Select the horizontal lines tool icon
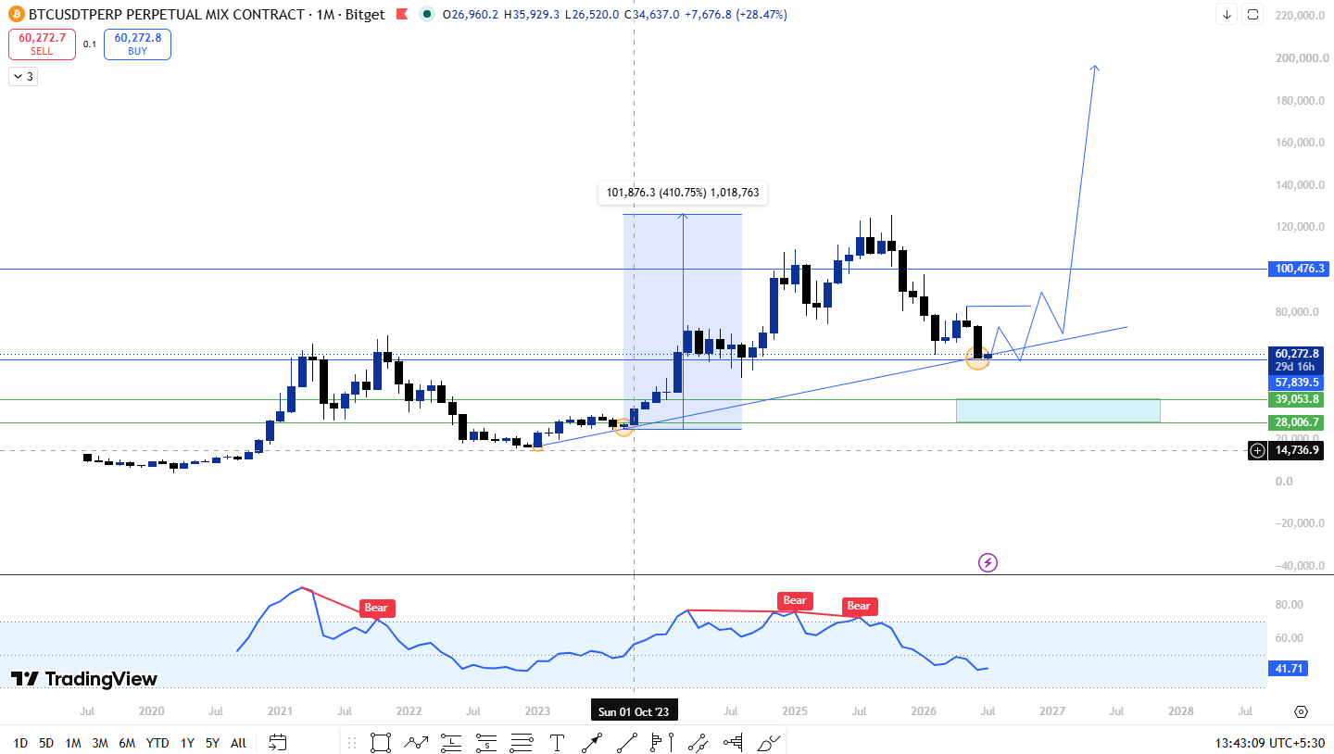Viewport: 1334px width, 754px height. click(x=522, y=742)
